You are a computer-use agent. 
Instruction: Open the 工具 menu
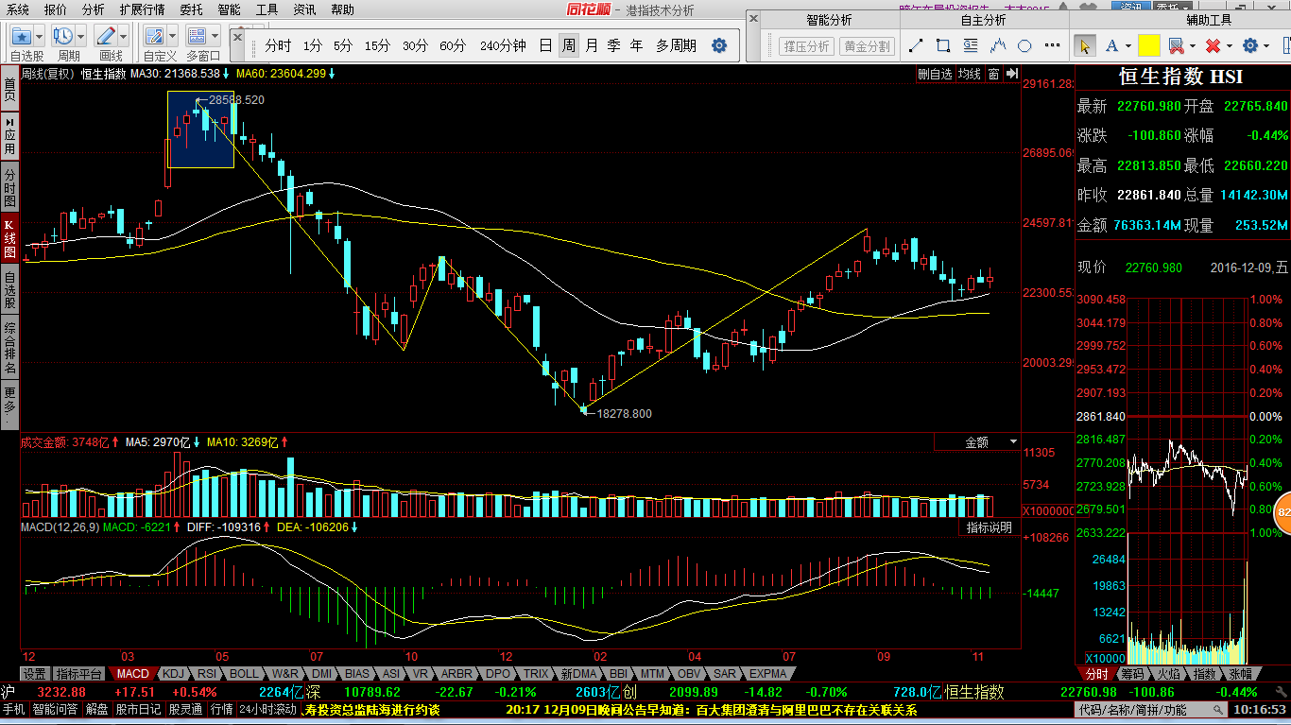[267, 9]
